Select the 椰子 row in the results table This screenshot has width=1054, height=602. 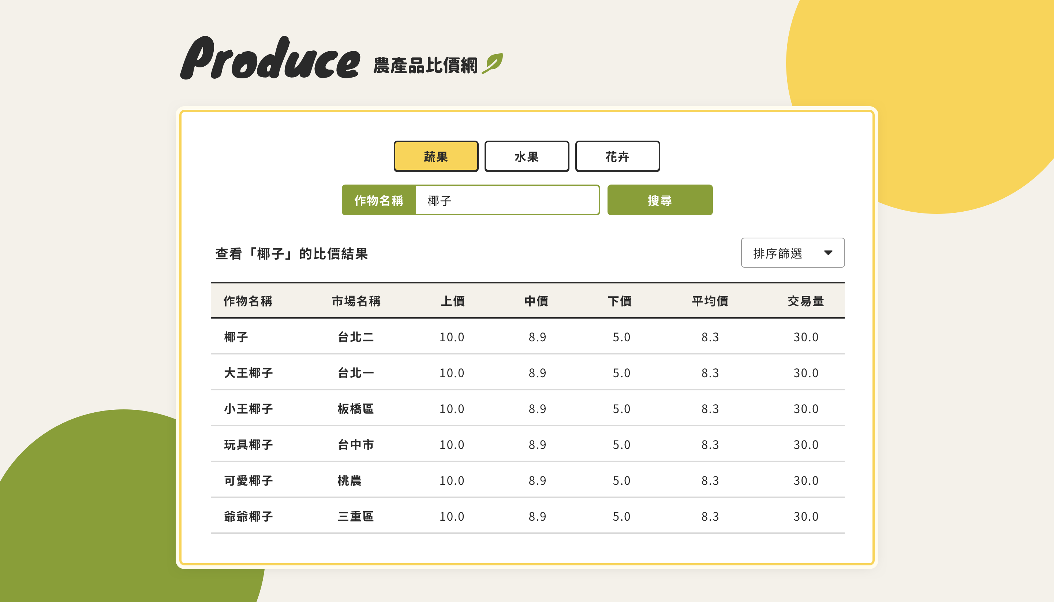click(236, 337)
